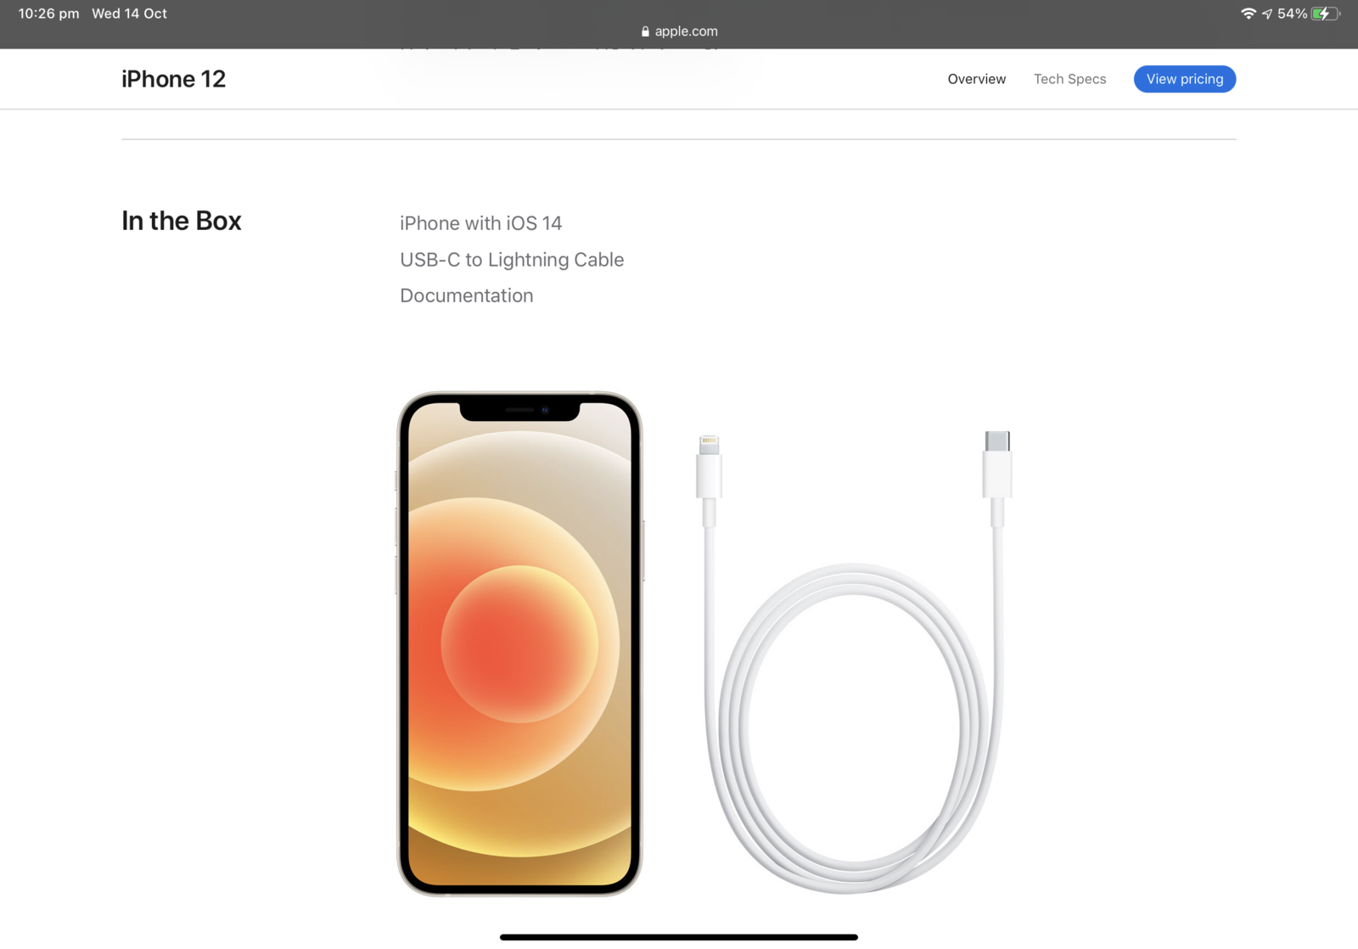The image size is (1358, 949).
Task: Tap the battery charging icon
Action: (1325, 14)
